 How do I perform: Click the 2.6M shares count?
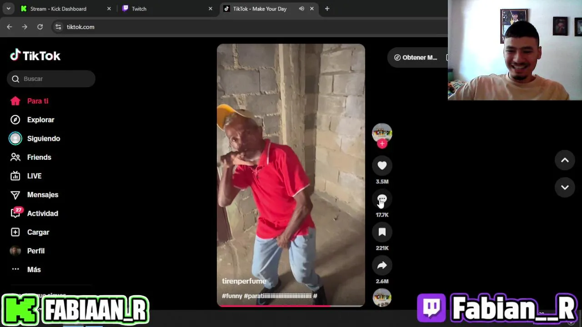point(382,281)
